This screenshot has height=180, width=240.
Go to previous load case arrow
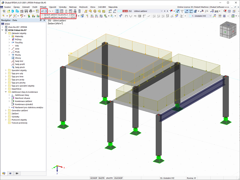tap(165, 11)
